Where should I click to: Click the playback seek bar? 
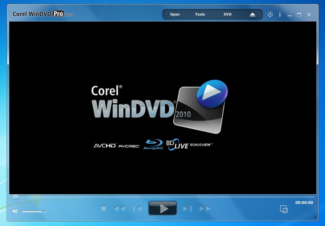tap(163, 197)
